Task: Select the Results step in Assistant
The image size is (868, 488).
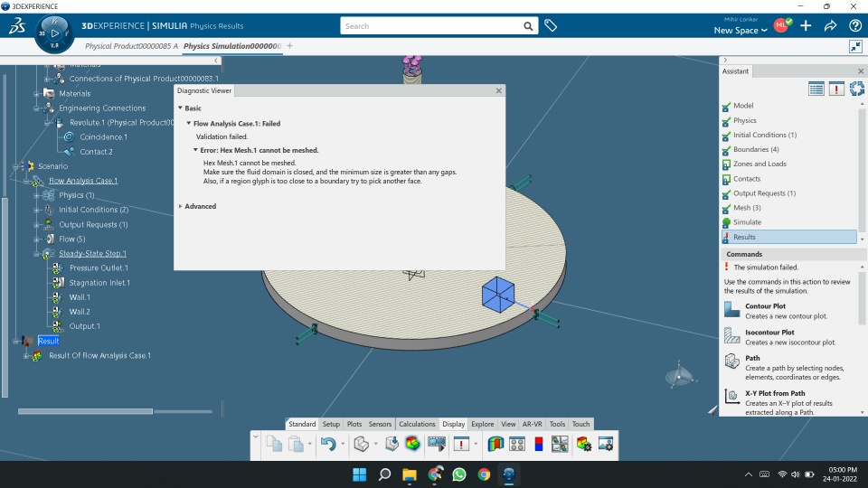Action: (x=789, y=237)
